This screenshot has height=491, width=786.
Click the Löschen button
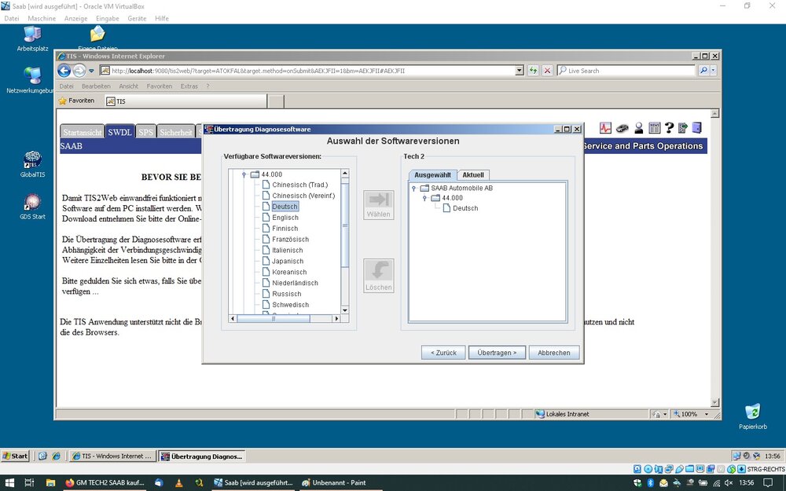coord(379,276)
